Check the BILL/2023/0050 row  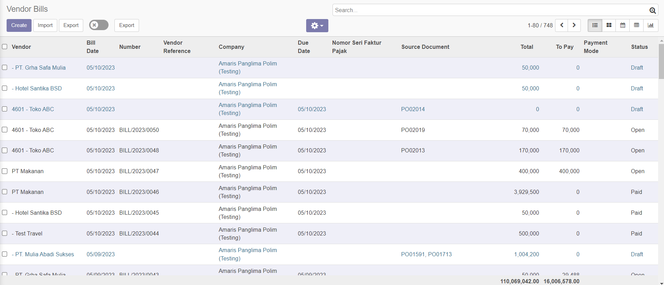(5, 130)
